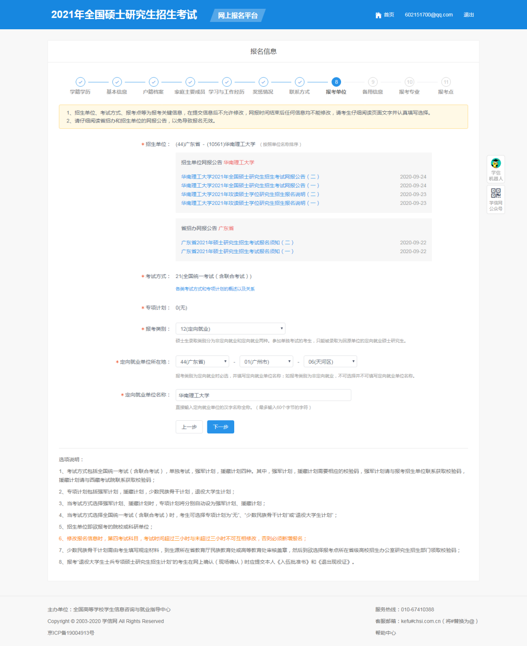Click the home icon in header
527x646 pixels.
click(x=378, y=15)
